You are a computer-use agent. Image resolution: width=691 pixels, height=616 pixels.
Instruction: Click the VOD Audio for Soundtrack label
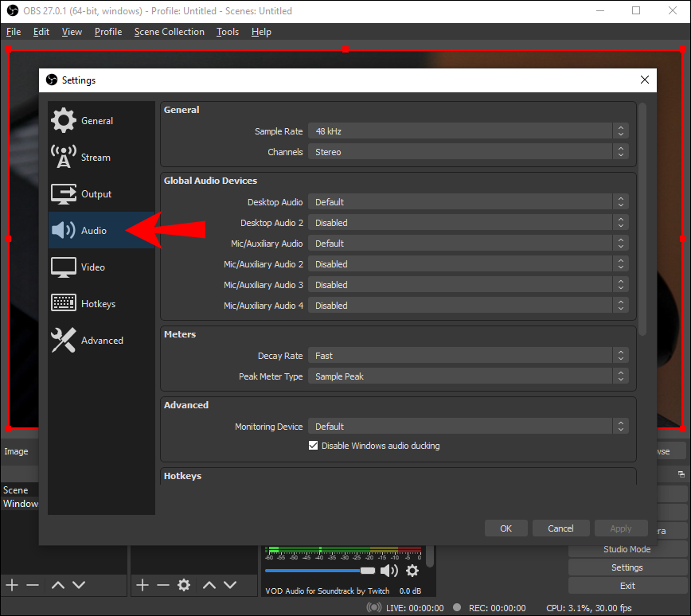click(327, 591)
